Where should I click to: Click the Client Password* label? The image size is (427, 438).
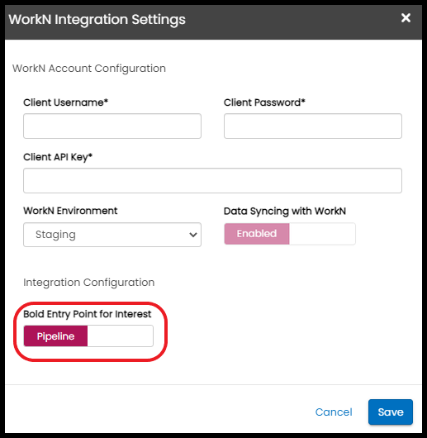[x=264, y=102]
